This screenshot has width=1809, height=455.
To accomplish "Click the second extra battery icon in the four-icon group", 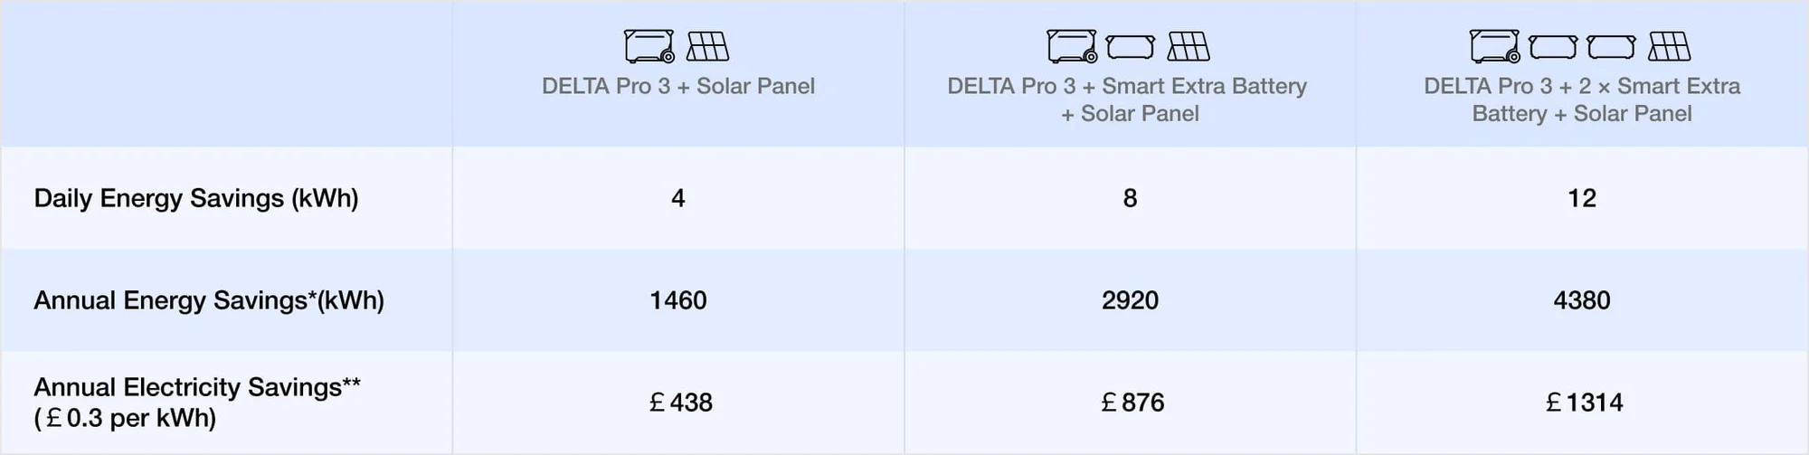I will pos(1611,46).
